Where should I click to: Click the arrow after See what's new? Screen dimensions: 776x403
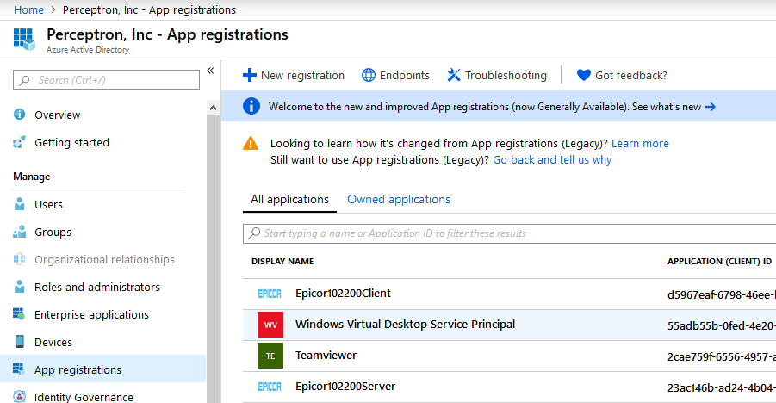(x=711, y=107)
